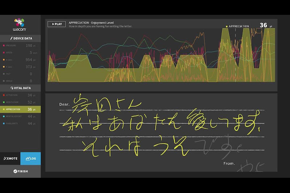Click the vertical dashed playhead marker in graph

tap(235, 55)
